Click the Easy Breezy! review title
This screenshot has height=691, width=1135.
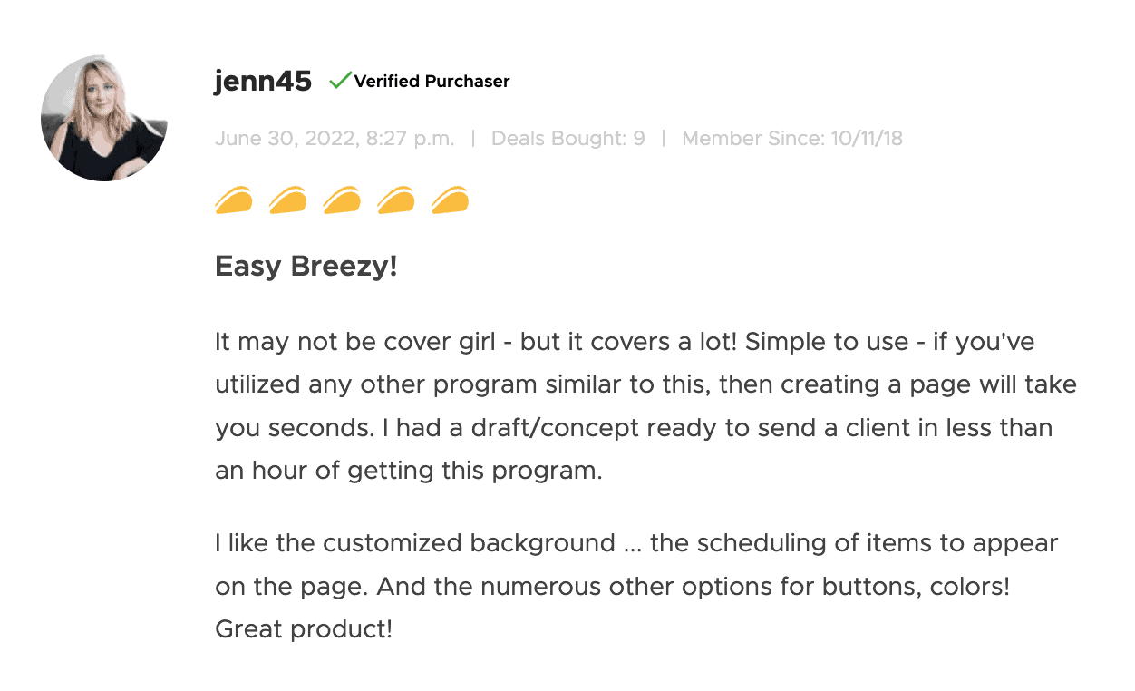[306, 268]
